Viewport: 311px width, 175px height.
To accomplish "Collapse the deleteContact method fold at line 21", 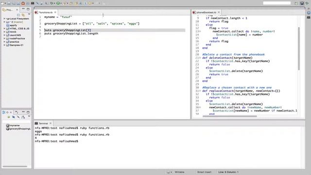I will tap(200, 58).
